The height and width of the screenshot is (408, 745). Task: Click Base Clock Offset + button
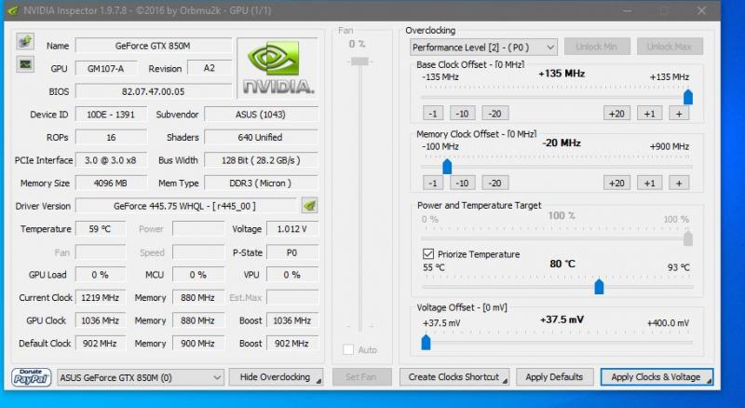(679, 114)
